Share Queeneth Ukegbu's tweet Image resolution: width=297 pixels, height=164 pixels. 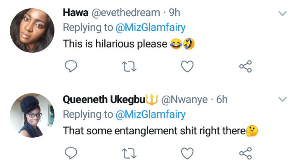[245, 153]
